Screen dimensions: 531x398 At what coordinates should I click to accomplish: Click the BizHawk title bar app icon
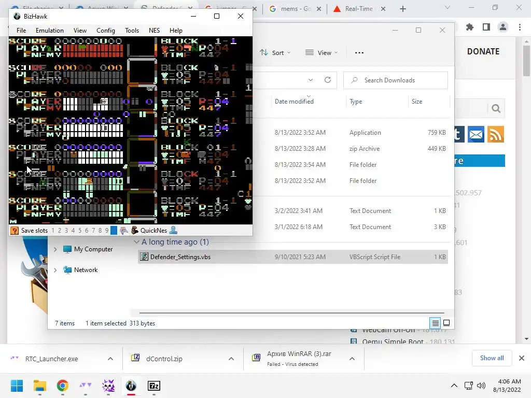17,16
